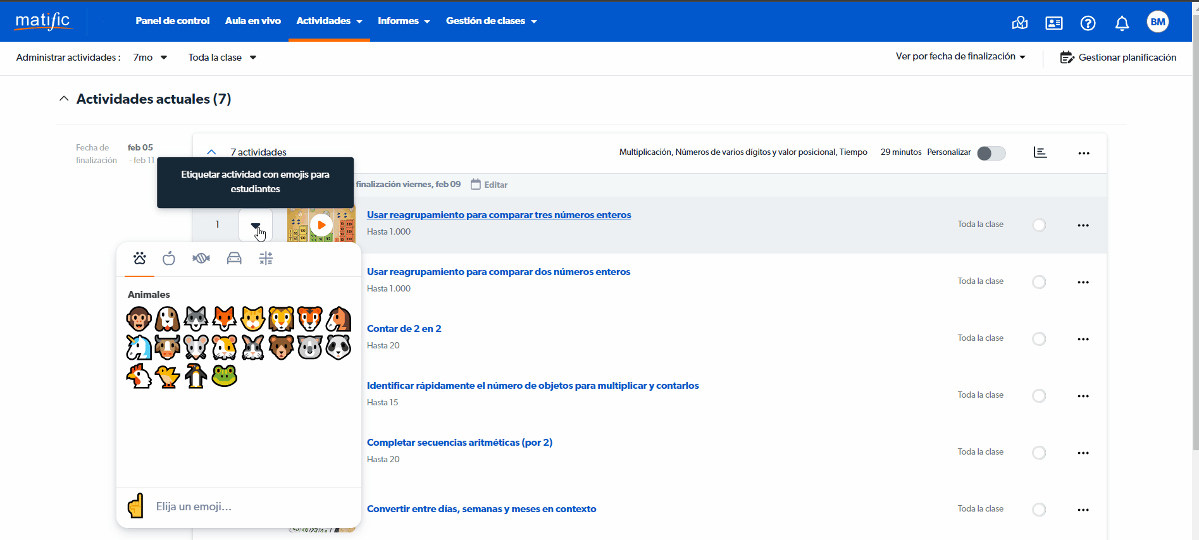Open 'Gestionar planificación'
1199x540 pixels.
1118,58
